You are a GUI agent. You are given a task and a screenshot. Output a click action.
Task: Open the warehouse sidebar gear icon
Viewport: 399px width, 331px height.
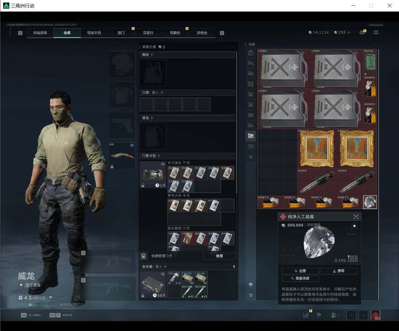coord(251,157)
